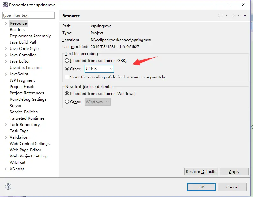Click the D:\eclipse\workspace\springmvc location text
Viewport: 253px width, 197px height.
(121, 40)
